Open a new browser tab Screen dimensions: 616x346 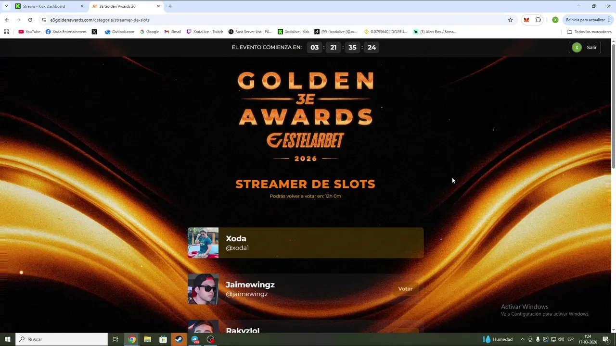click(170, 6)
